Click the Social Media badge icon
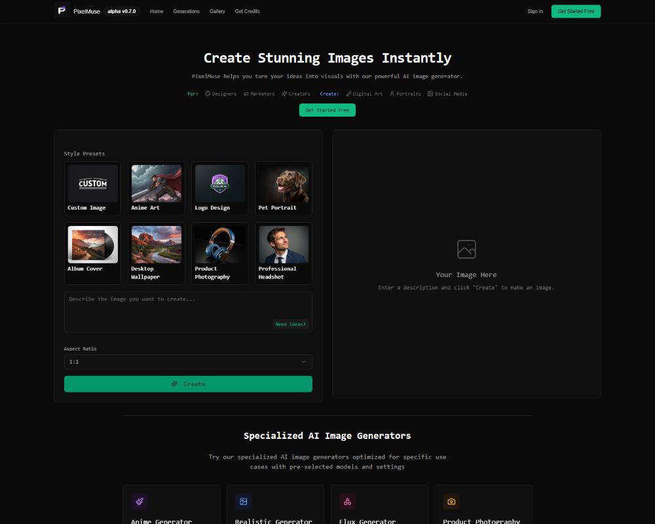The width and height of the screenshot is (655, 524). point(430,94)
